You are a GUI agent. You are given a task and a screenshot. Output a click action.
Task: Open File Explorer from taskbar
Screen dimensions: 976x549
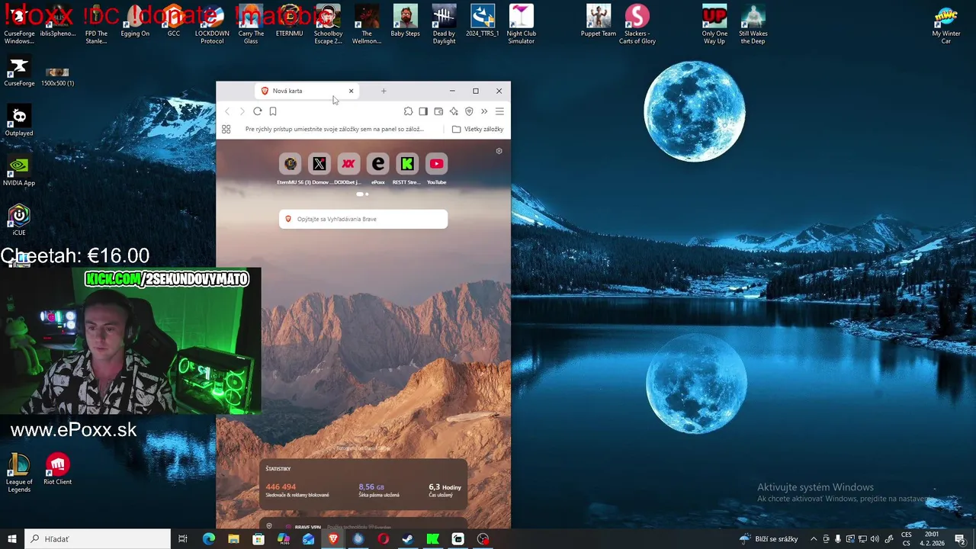(x=233, y=539)
